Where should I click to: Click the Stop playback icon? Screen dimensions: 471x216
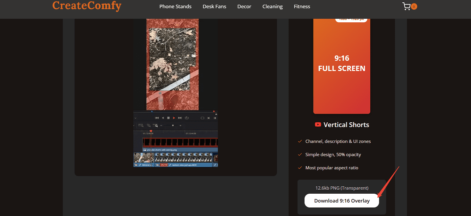pos(169,118)
